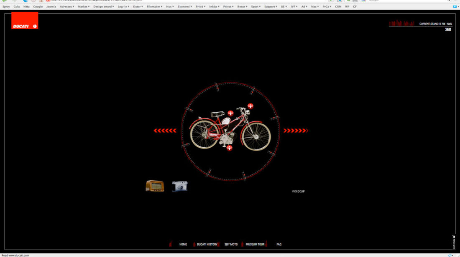Expand the Resor bookmark folder
The image size is (460, 257).
[242, 6]
